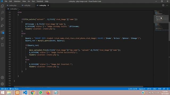This screenshot has height=95, width=170.
Task: Open the bookmark-style icon below Live Share
Action: pyautogui.click(x=2, y=45)
